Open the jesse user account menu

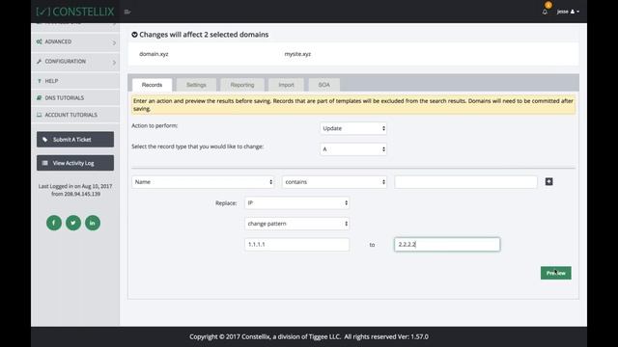pyautogui.click(x=568, y=12)
